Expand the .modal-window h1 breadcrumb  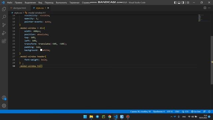(35, 13)
